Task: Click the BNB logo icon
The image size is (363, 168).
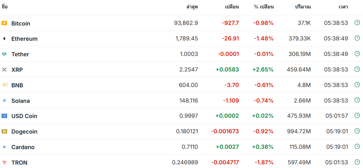Action: (4, 85)
